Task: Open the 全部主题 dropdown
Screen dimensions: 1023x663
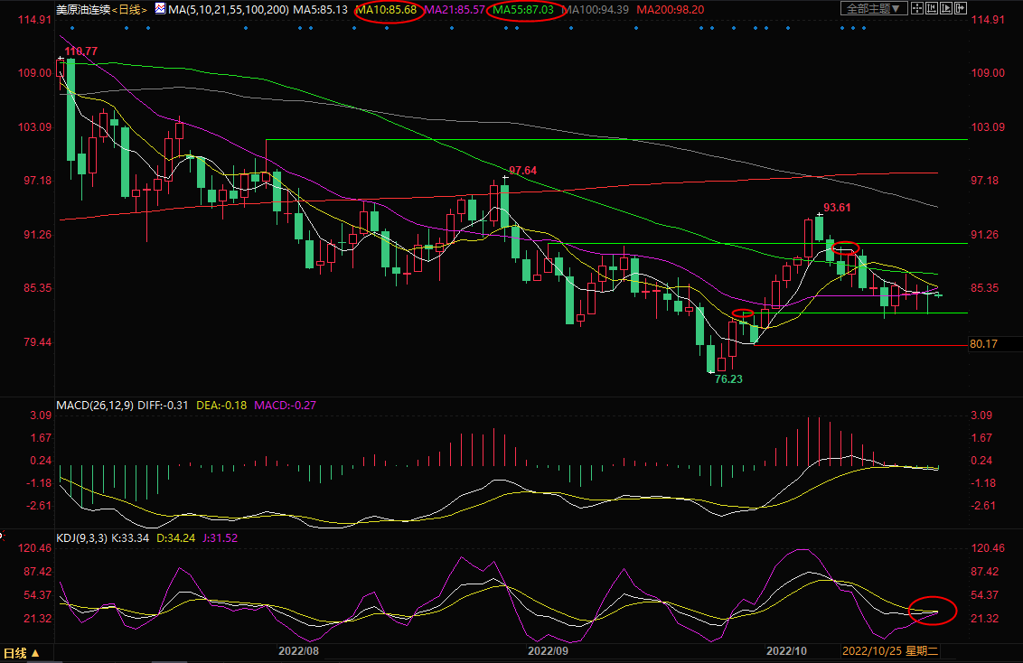Action: pos(874,9)
